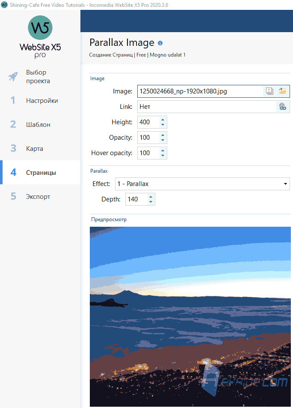Screen dimensions: 293x408
Task: Increase the Height value
Action: [x=163, y=120]
